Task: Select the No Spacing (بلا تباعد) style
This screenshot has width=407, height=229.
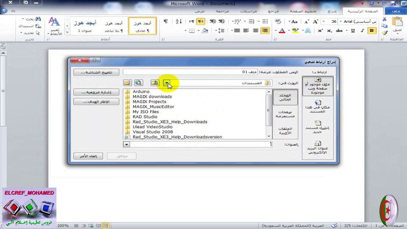Action: click(114, 26)
